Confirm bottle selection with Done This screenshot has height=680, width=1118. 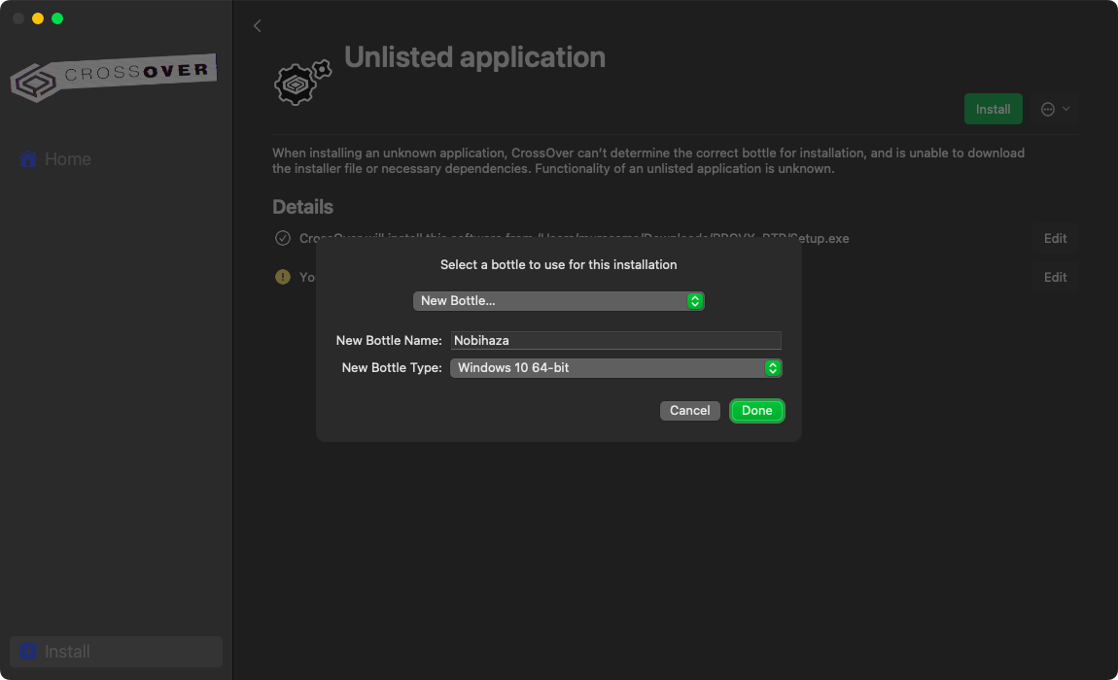pyautogui.click(x=756, y=411)
